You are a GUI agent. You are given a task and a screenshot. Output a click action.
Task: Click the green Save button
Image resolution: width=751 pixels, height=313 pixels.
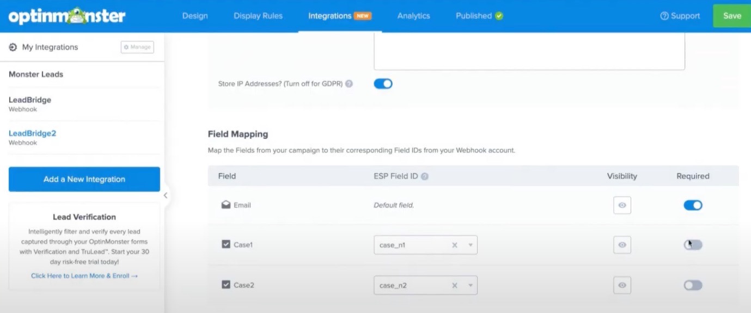(732, 16)
